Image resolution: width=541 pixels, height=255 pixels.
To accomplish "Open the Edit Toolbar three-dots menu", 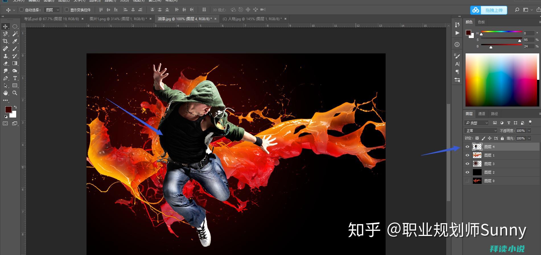I will click(5, 100).
